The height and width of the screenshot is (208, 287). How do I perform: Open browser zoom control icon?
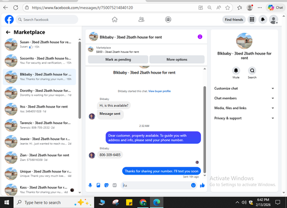210,7
